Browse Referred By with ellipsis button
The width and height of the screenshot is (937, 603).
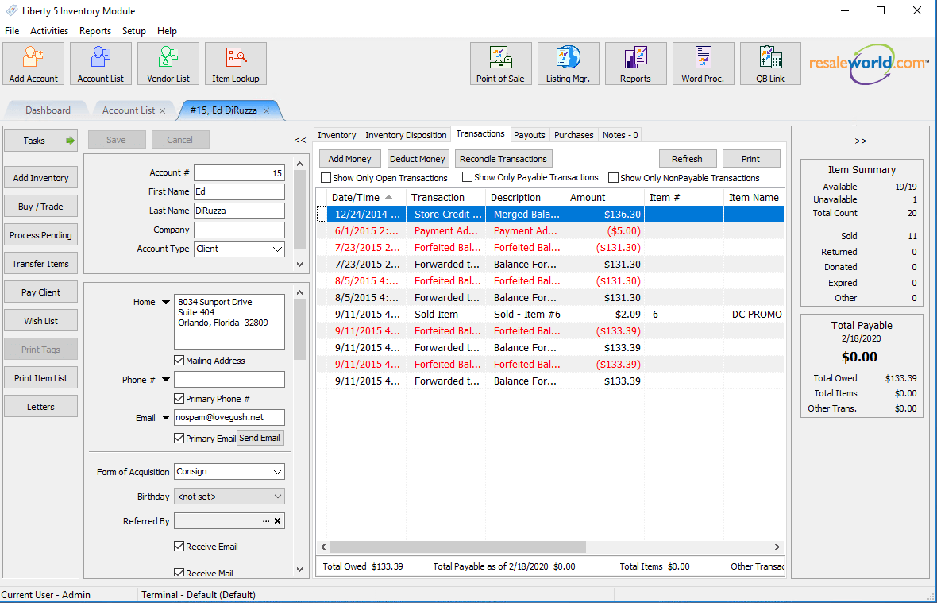[x=266, y=521]
